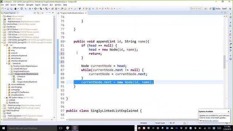This screenshot has height=131, width=233.
Task: Click the Windows taskbar search box
Action: point(32,128)
